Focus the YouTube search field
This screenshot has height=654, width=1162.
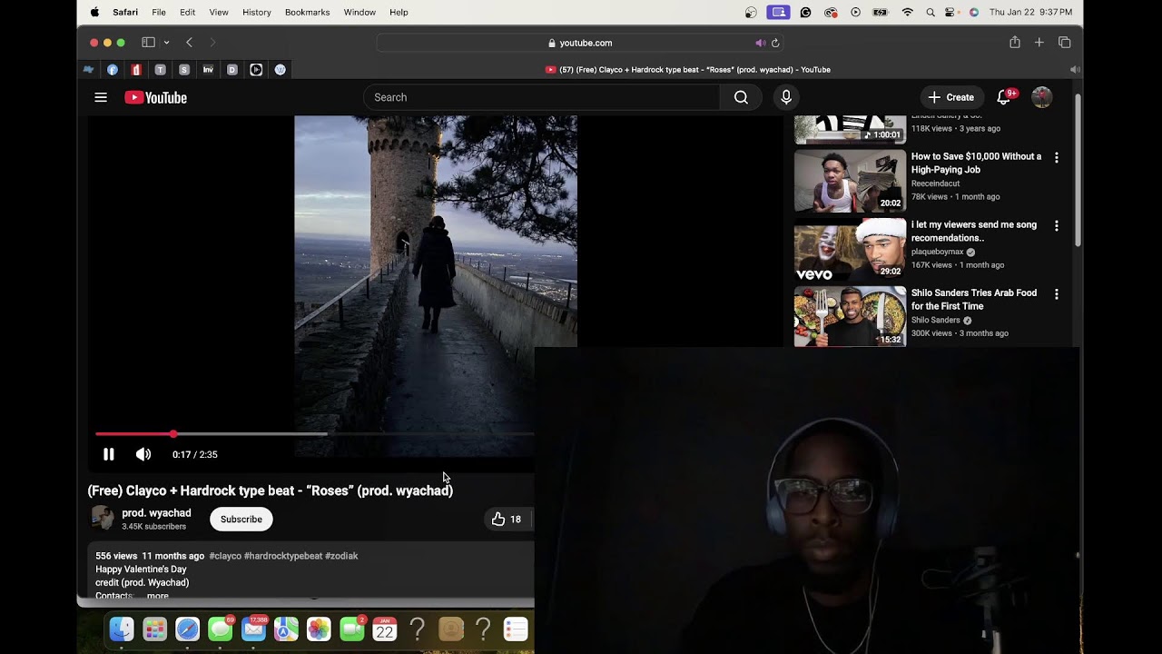542,97
